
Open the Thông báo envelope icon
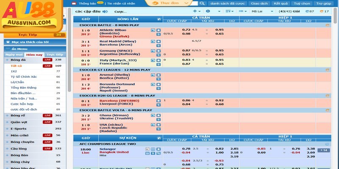(74, 3)
